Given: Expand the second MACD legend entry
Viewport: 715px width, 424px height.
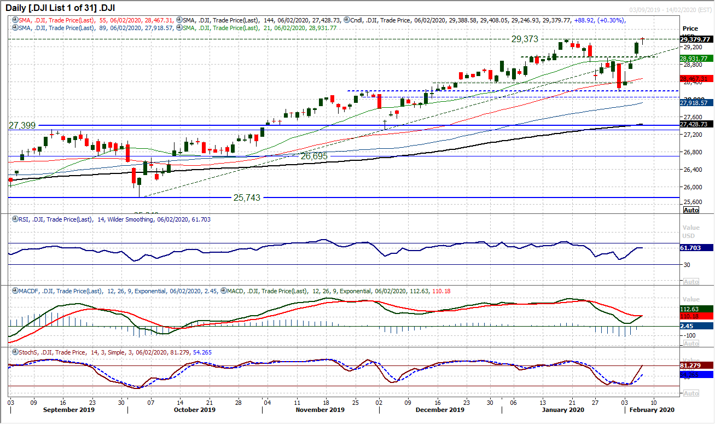Looking at the screenshot, I should point(223,291).
